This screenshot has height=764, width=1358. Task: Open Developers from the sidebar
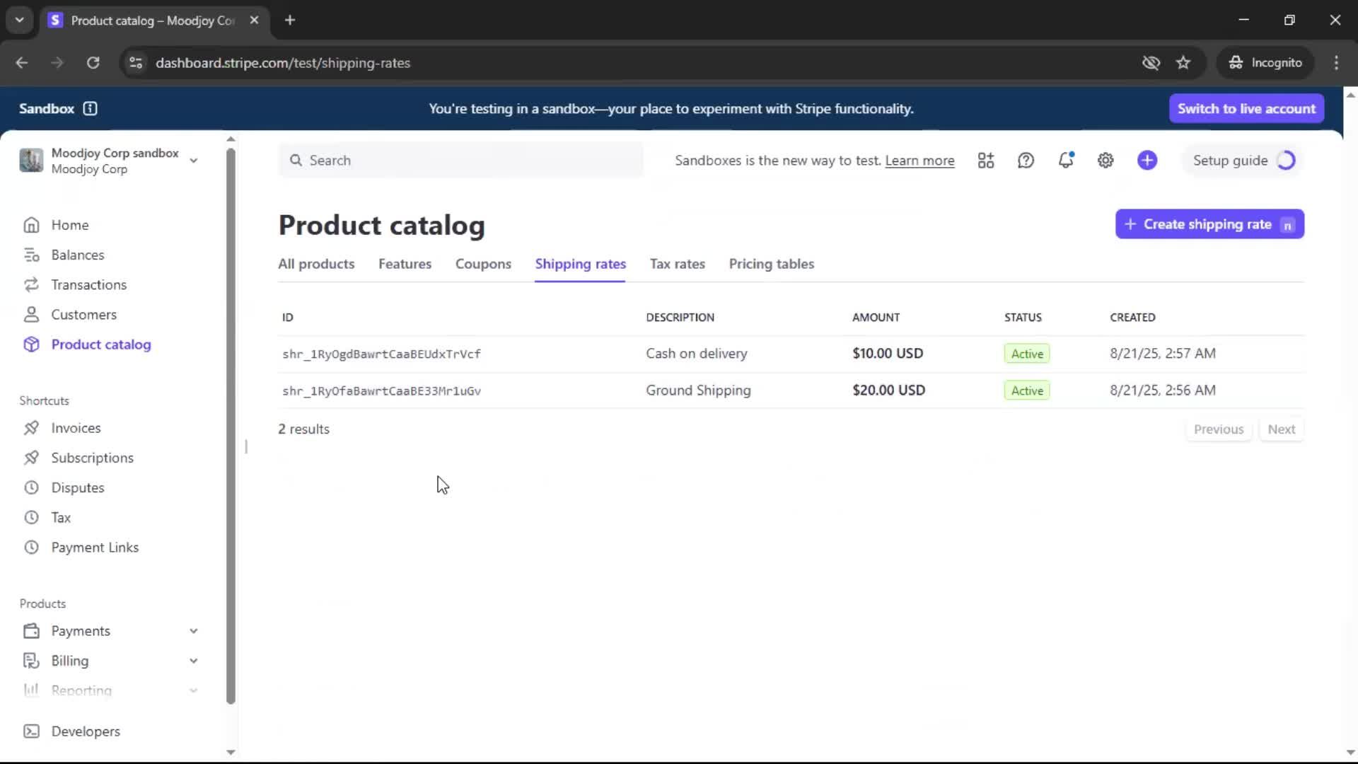85,731
